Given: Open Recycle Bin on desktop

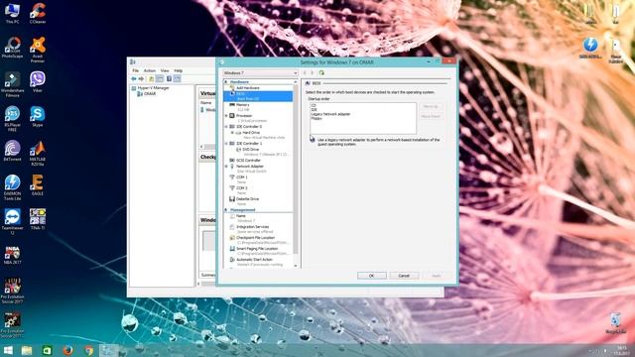Looking at the screenshot, I should [615, 322].
